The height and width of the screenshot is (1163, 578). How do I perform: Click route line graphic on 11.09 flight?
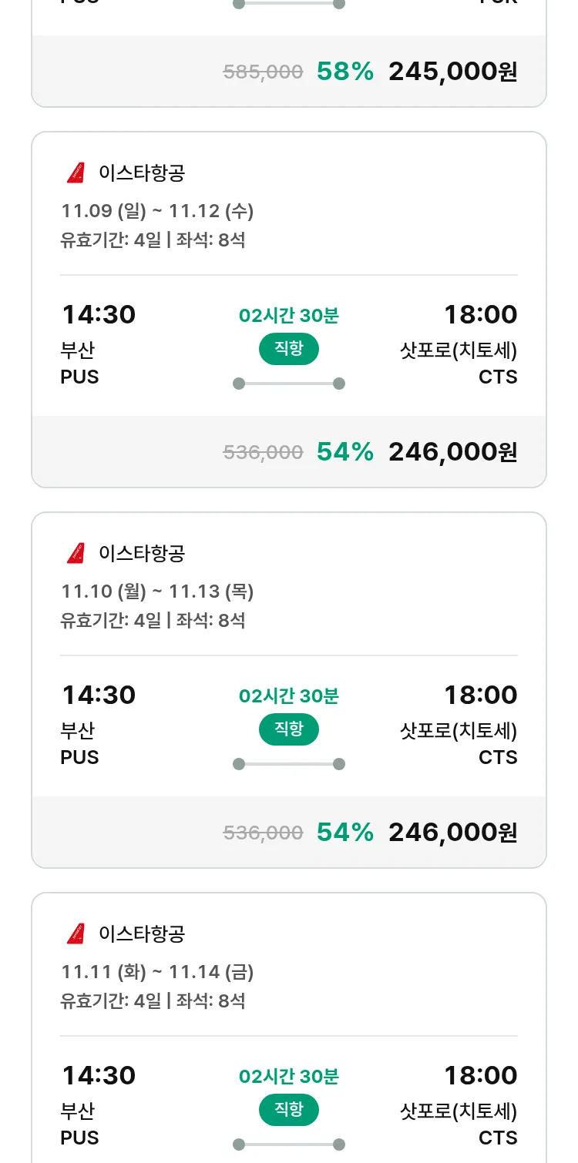click(x=289, y=384)
